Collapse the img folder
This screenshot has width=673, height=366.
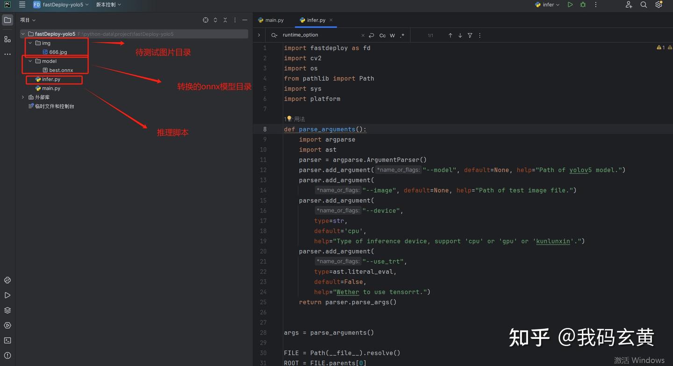[30, 43]
